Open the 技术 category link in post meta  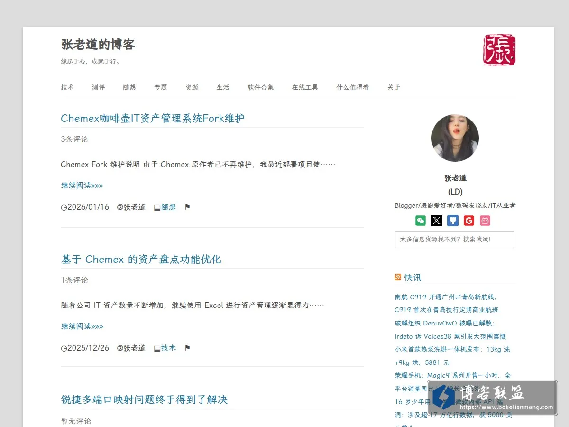coord(168,348)
